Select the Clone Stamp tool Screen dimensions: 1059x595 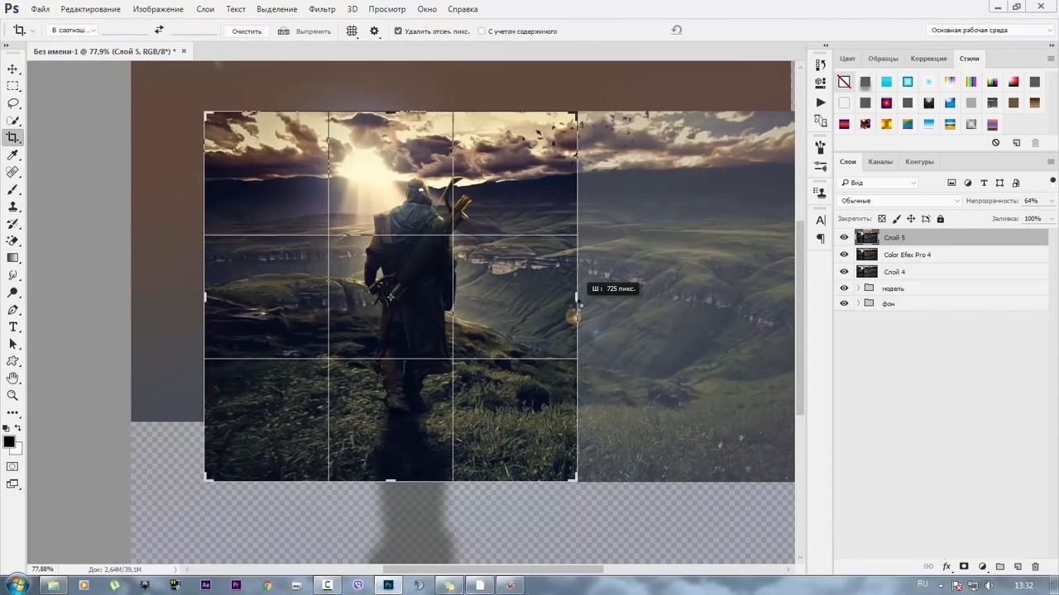[12, 207]
